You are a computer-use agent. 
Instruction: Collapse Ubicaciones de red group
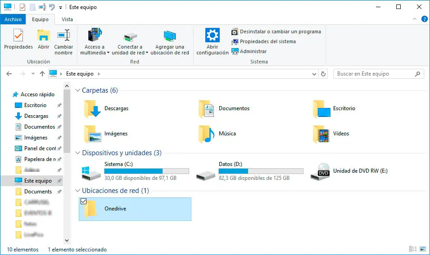point(77,190)
